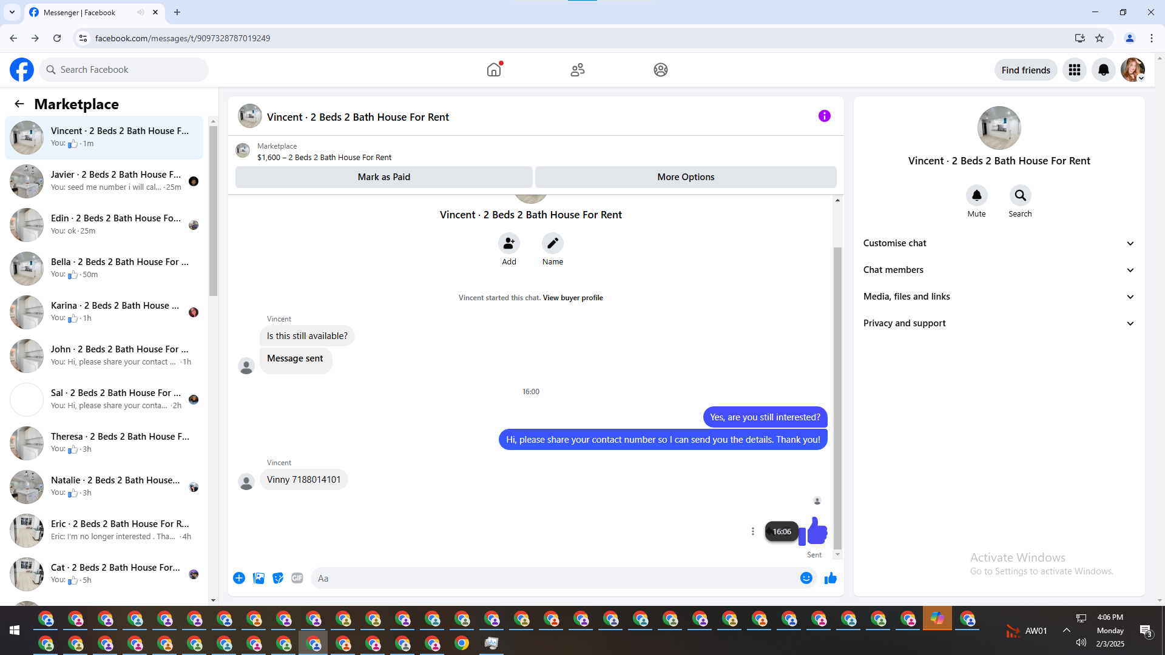Show hidden system tray icons
Screen dimensions: 1165x655
[x=1066, y=631]
